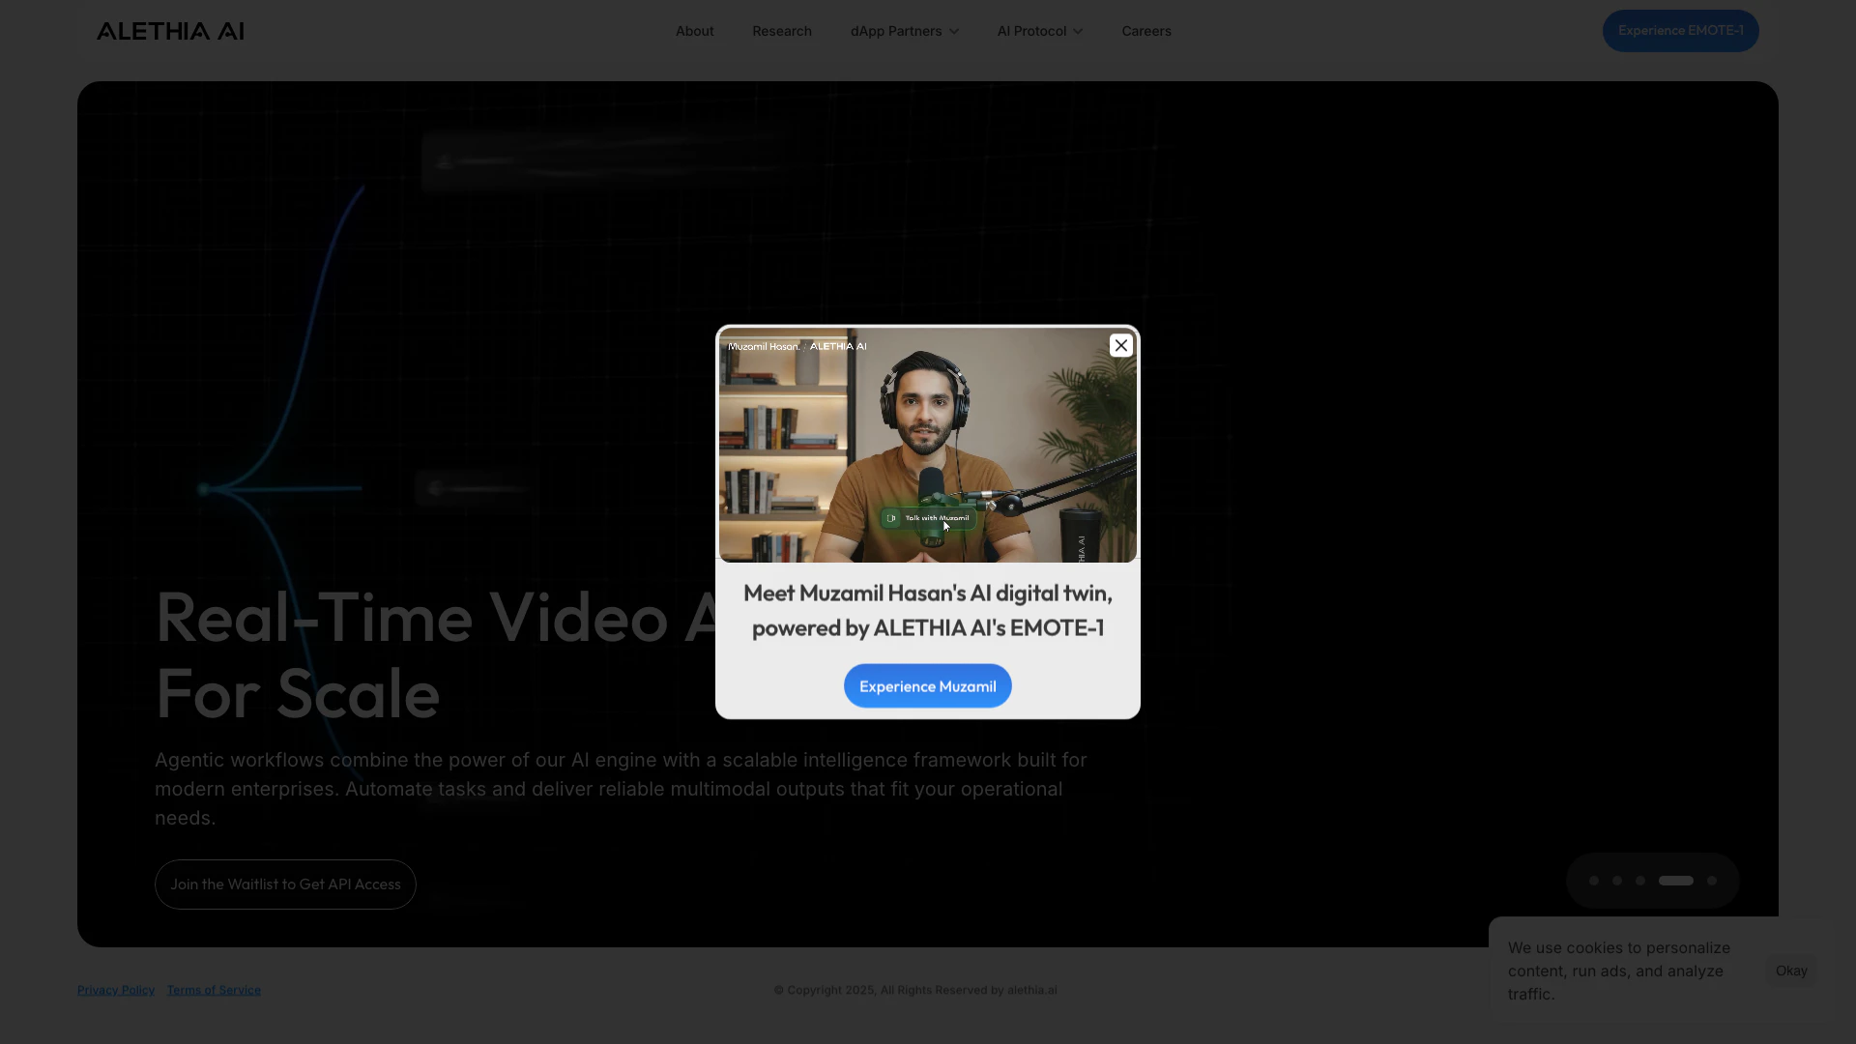Click the active elongated carousel indicator
Screen dimensions: 1856x1044
pyautogui.click(x=1675, y=881)
